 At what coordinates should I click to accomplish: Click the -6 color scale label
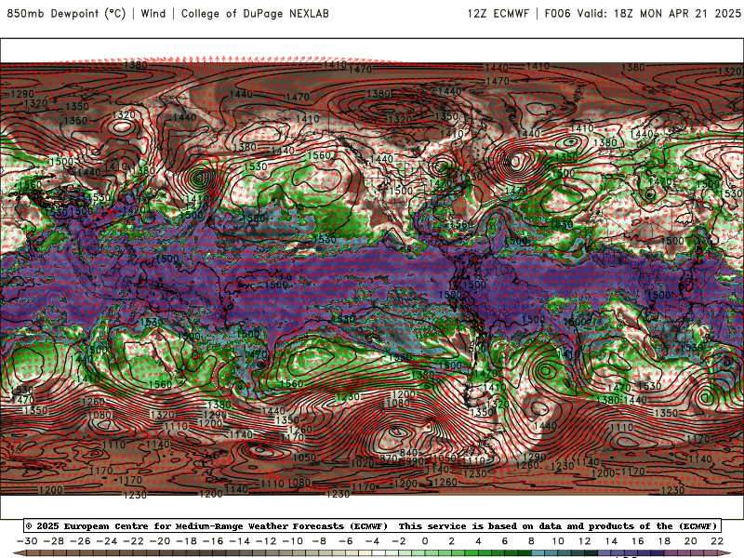pos(346,541)
